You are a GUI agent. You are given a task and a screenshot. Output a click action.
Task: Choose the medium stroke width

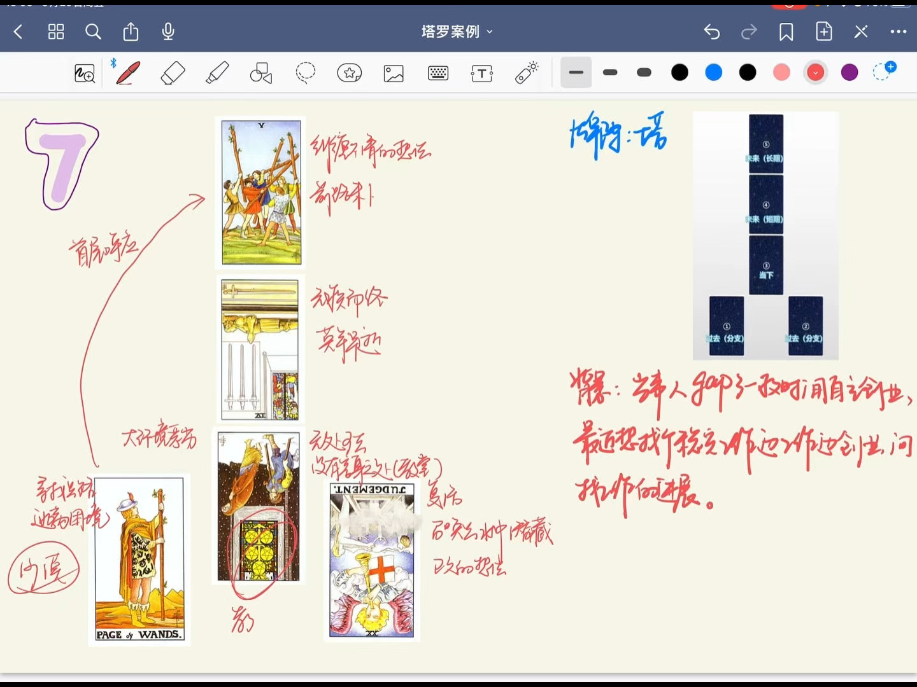[610, 73]
